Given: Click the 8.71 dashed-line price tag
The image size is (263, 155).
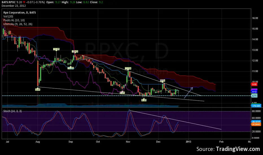Looking at the screenshot, I should [x=254, y=96].
